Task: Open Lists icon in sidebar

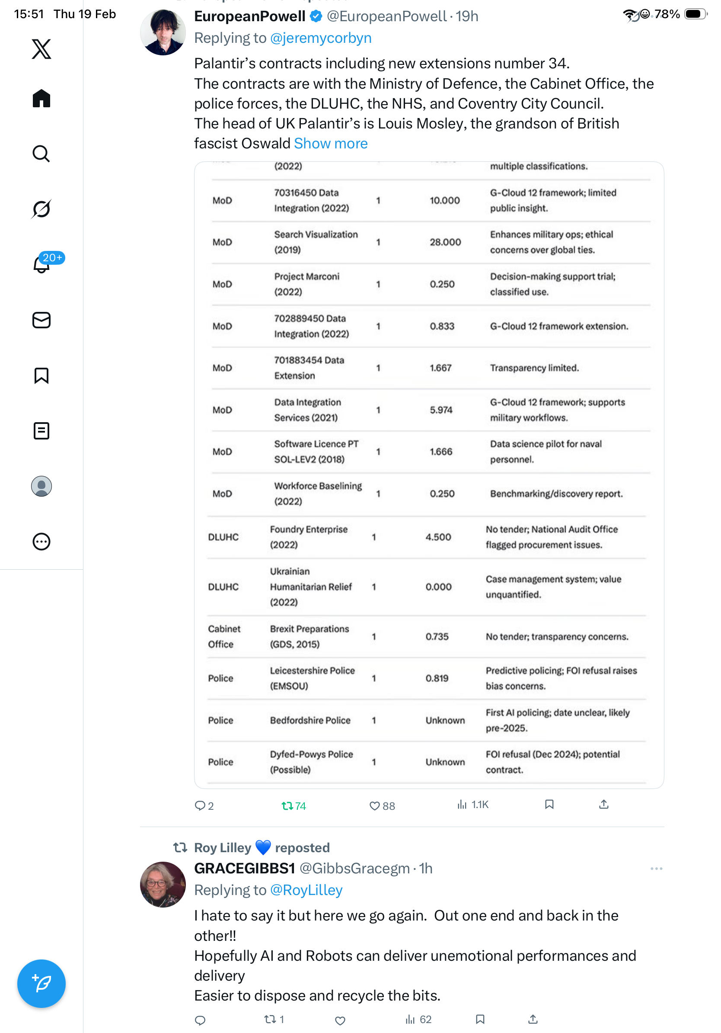Action: (41, 431)
